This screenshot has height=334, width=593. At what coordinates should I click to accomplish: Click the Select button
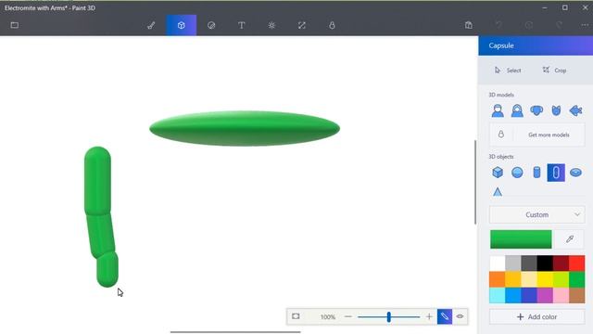[x=508, y=71]
